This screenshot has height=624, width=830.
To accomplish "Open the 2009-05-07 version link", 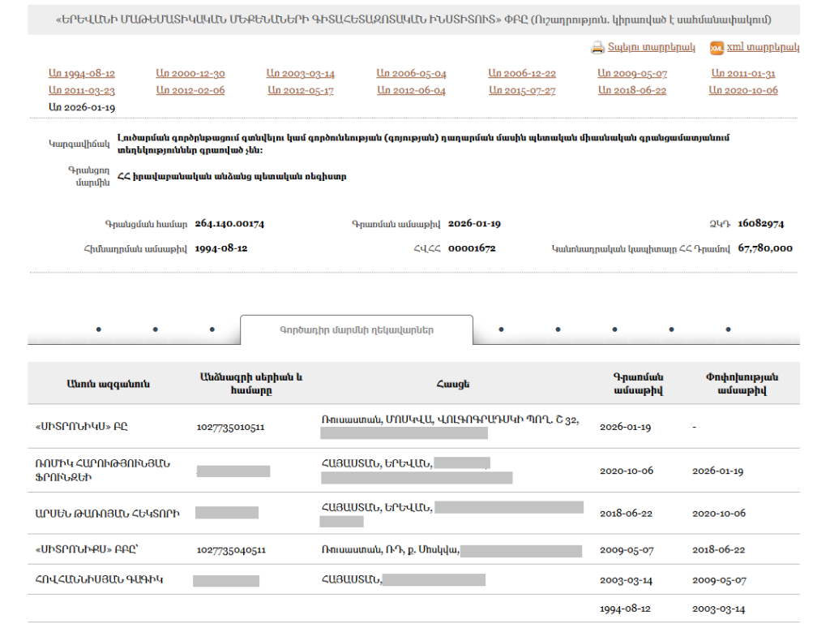I will click(632, 74).
